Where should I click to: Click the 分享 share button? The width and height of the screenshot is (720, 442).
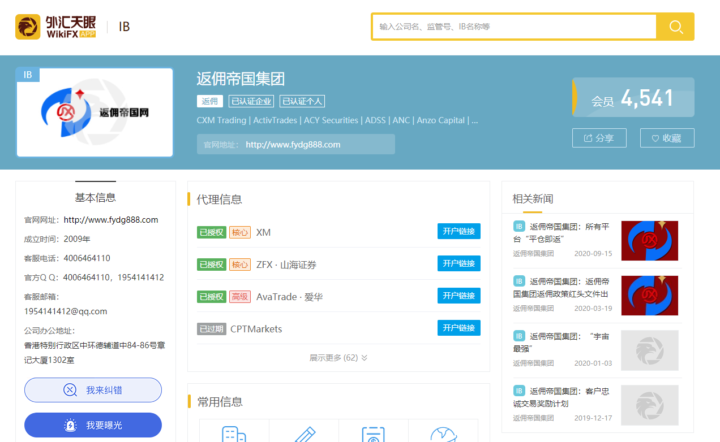tap(599, 138)
